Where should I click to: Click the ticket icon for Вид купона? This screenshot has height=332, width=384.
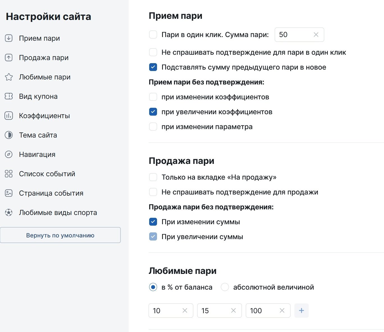point(9,96)
